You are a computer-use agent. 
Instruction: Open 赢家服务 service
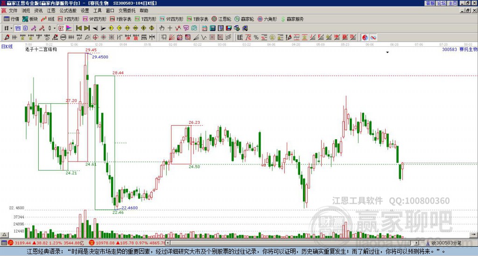click(292, 19)
